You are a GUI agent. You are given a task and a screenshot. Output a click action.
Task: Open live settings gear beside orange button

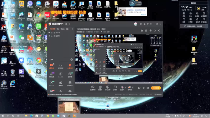click(x=148, y=88)
